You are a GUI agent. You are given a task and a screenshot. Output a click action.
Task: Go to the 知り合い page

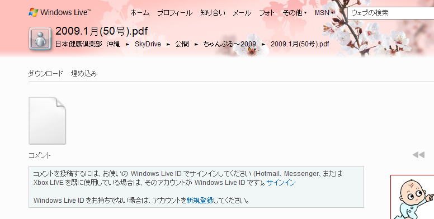click(x=213, y=13)
